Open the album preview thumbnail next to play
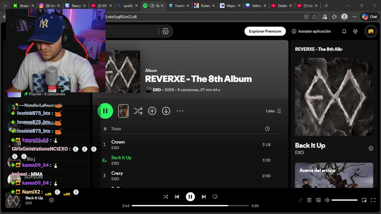 (123, 111)
